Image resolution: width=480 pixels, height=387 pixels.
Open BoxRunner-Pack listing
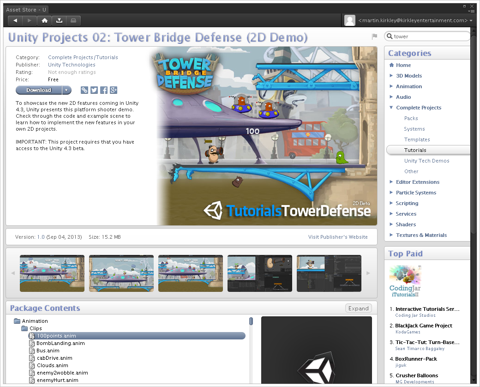click(416, 359)
